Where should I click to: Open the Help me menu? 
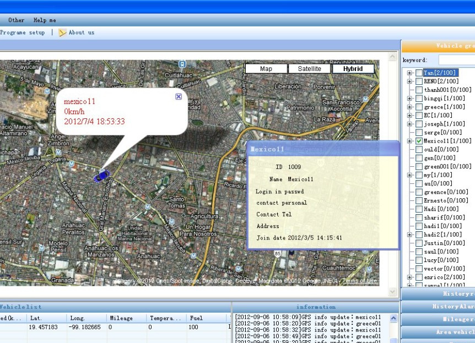[45, 20]
